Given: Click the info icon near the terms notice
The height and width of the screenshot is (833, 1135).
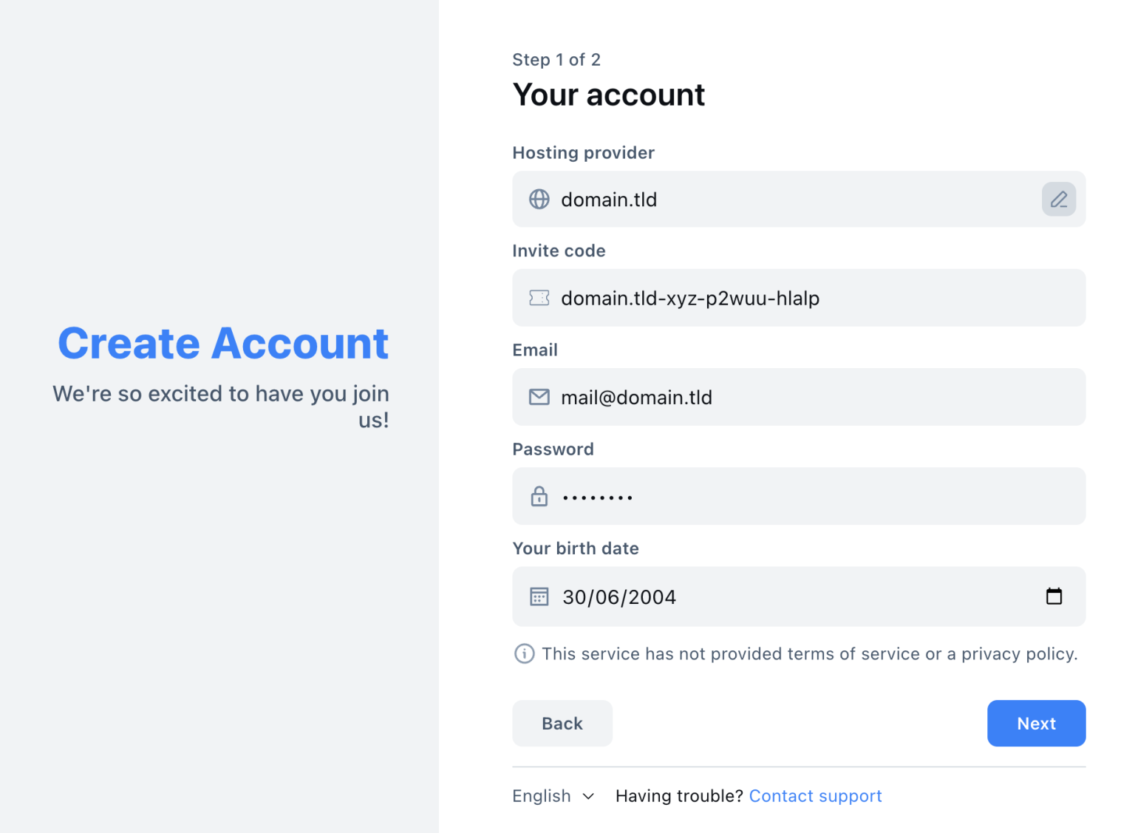Looking at the screenshot, I should pos(524,653).
